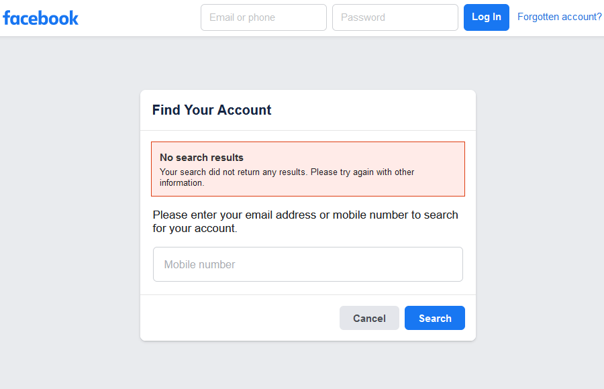
Task: Click into the Mobile number field
Action: (308, 264)
